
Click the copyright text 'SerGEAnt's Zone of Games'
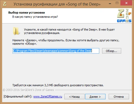[37, 90]
